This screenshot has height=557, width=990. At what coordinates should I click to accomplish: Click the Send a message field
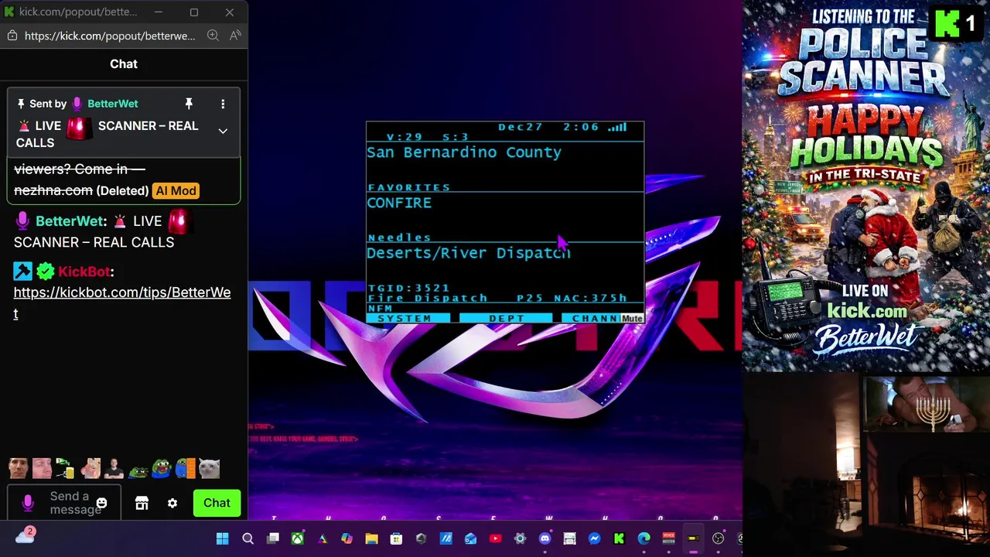tap(64, 503)
